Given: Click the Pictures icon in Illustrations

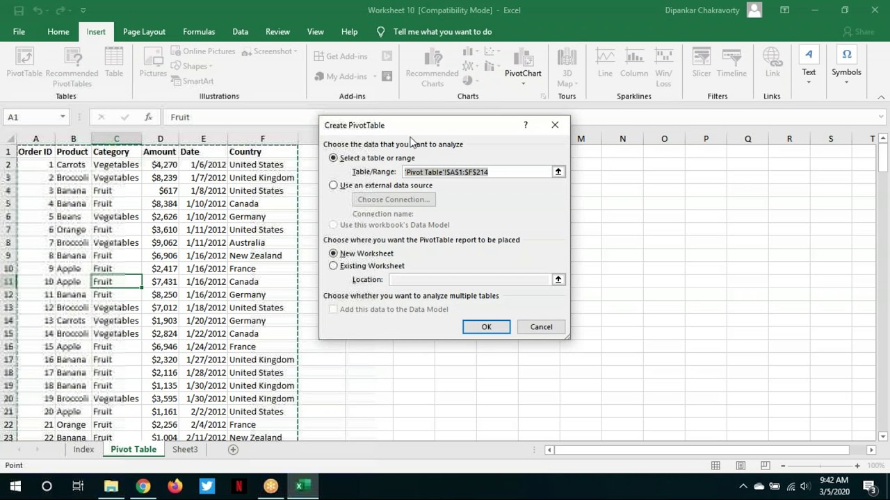Looking at the screenshot, I should [x=152, y=62].
